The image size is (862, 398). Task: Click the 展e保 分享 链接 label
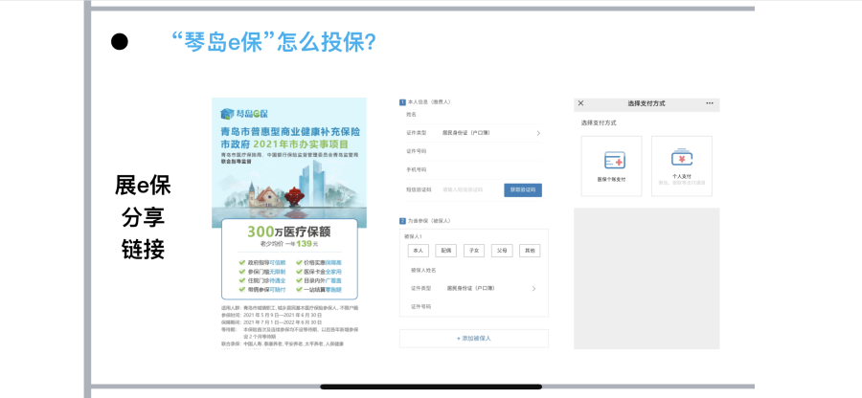[143, 218]
